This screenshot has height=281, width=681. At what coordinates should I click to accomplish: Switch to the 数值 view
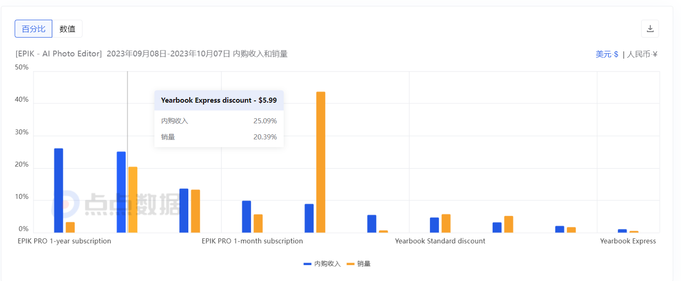67,28
